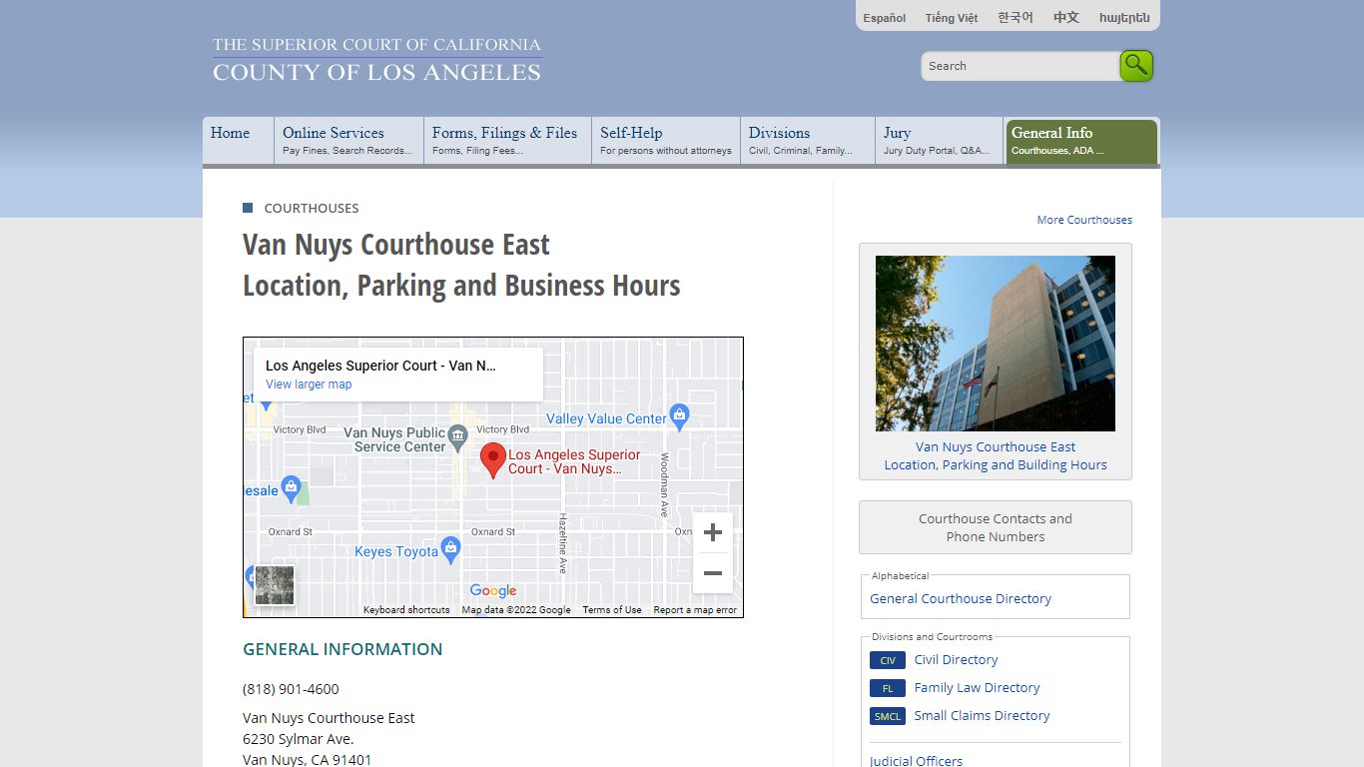Click Map data ©2022 Google text
The height and width of the screenshot is (767, 1364).
[x=516, y=610]
